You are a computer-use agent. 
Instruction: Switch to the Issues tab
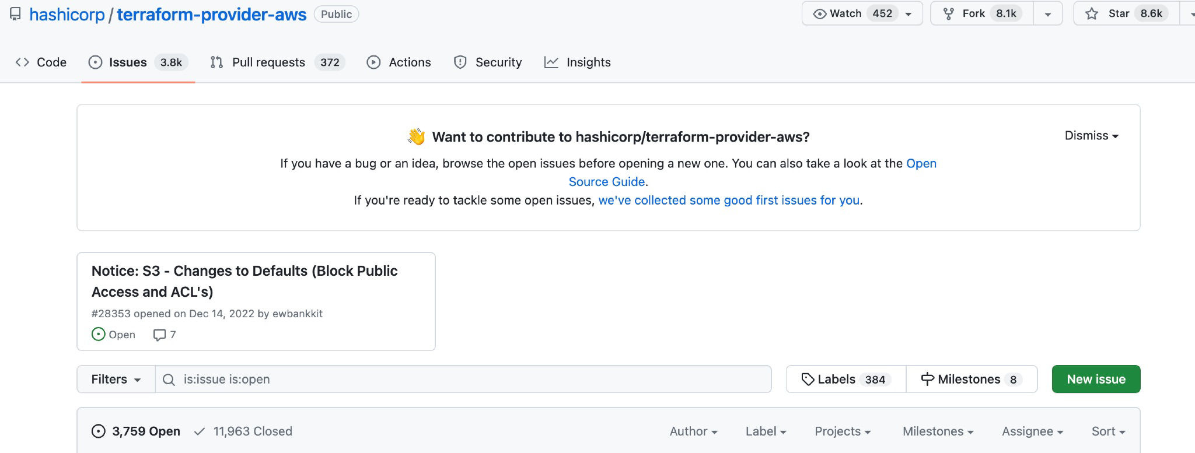(x=138, y=62)
